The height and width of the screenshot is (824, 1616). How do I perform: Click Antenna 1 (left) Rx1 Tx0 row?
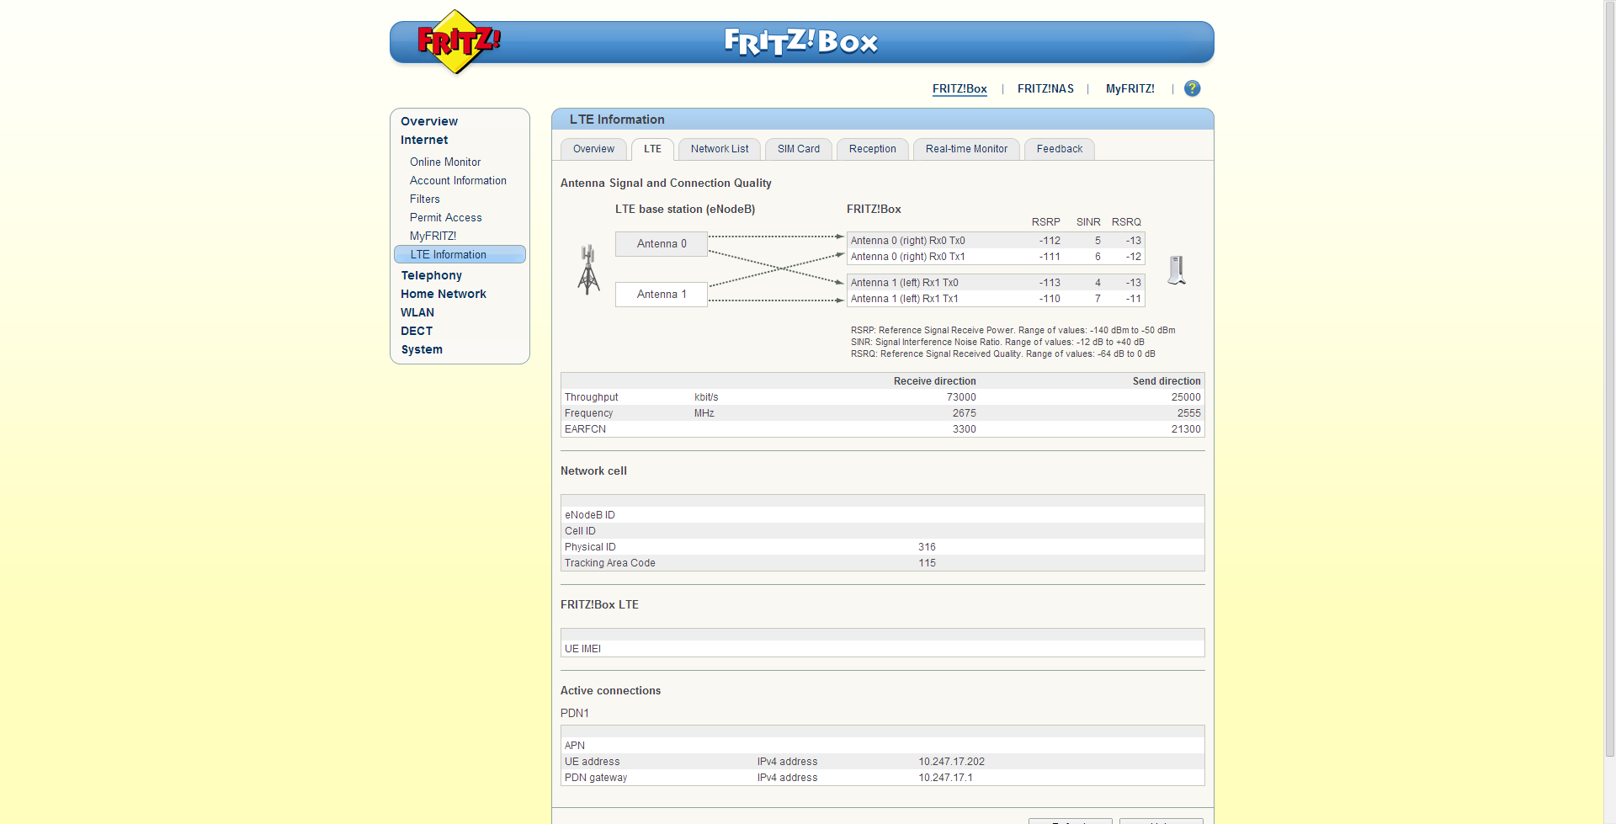click(996, 283)
